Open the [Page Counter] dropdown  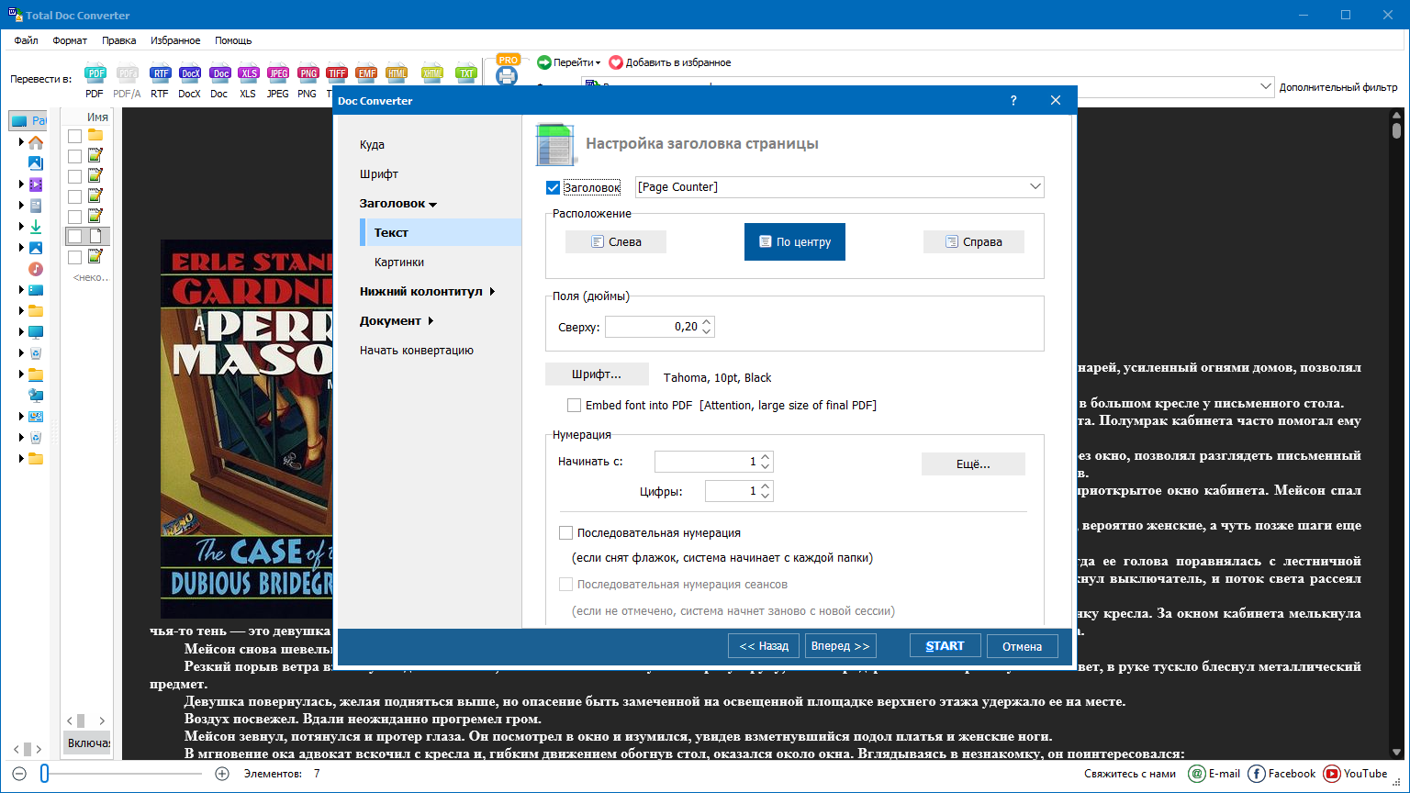click(x=1035, y=187)
